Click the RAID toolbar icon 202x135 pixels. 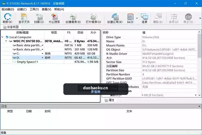pyautogui.click(x=130, y=18)
